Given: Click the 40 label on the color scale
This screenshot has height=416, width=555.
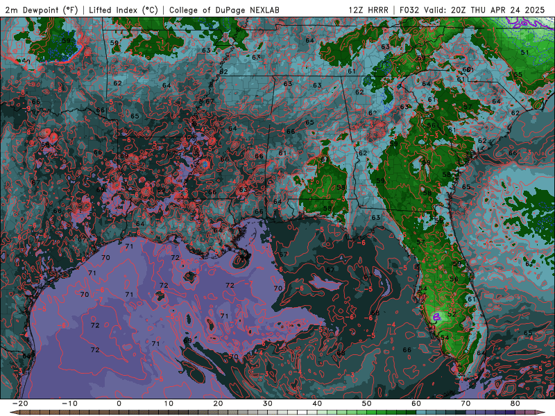Looking at the screenshot, I should click(x=317, y=404).
